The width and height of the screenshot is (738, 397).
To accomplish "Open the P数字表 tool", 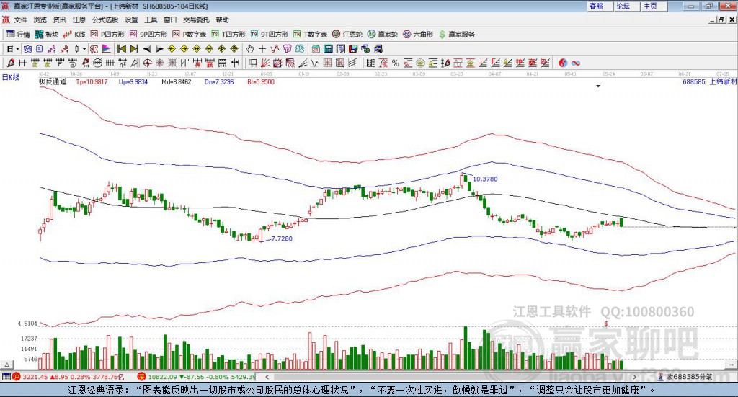I will 190,35.
